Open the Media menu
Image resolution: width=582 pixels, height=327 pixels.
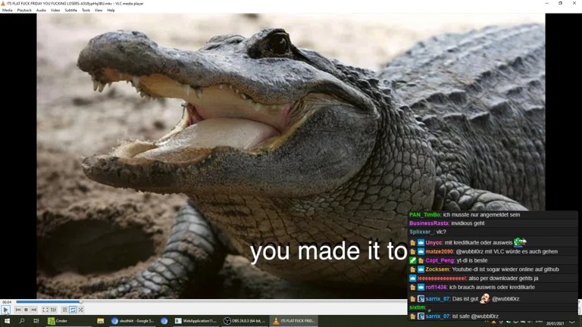tap(8, 11)
